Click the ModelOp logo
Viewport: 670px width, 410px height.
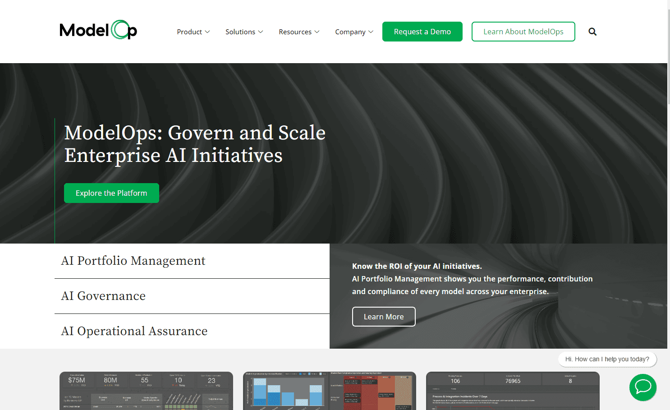coord(98,30)
